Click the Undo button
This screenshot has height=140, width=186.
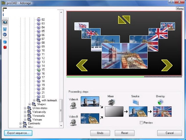click(x=100, y=133)
